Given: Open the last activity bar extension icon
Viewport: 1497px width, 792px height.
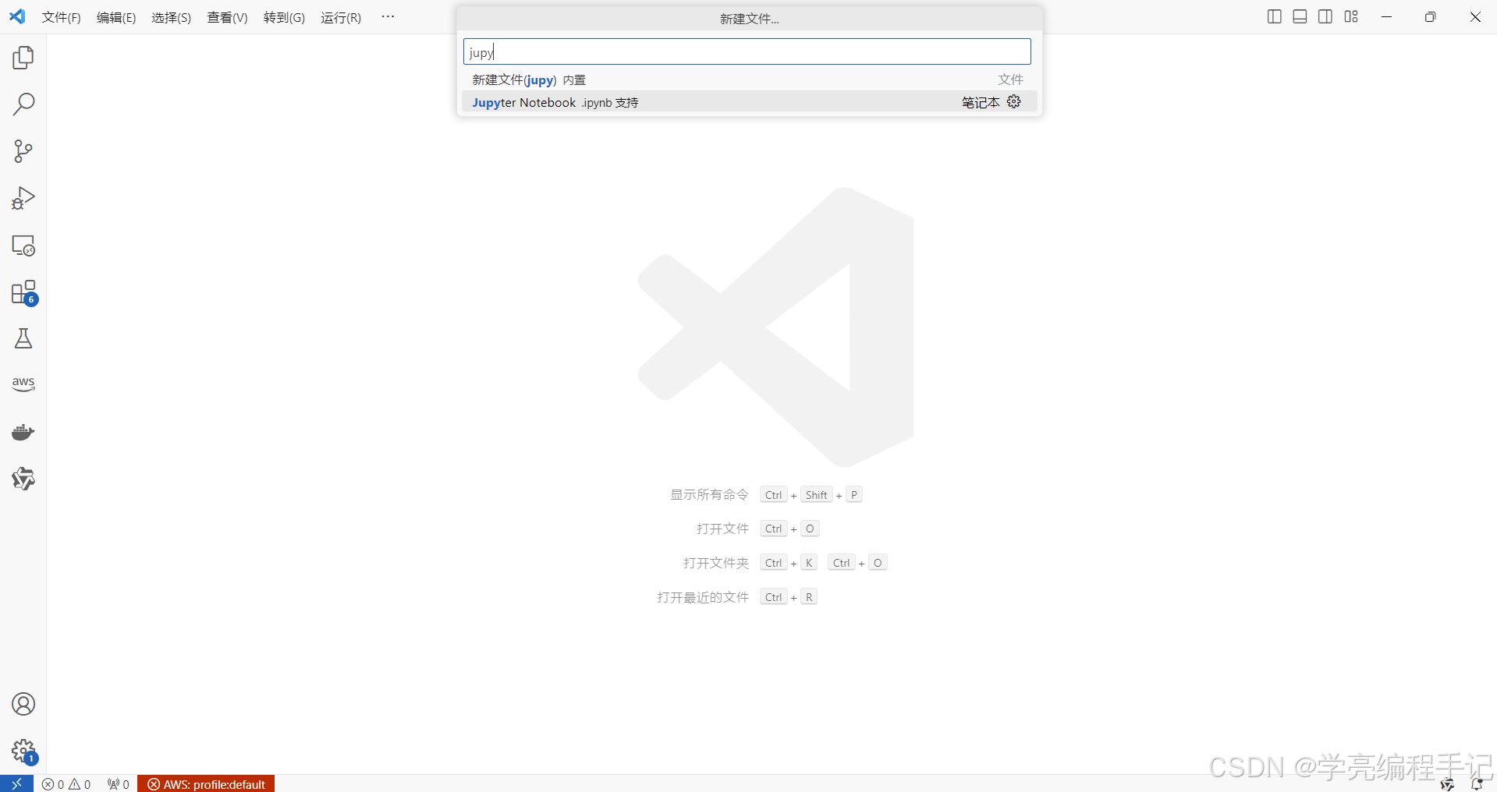Looking at the screenshot, I should tap(23, 479).
